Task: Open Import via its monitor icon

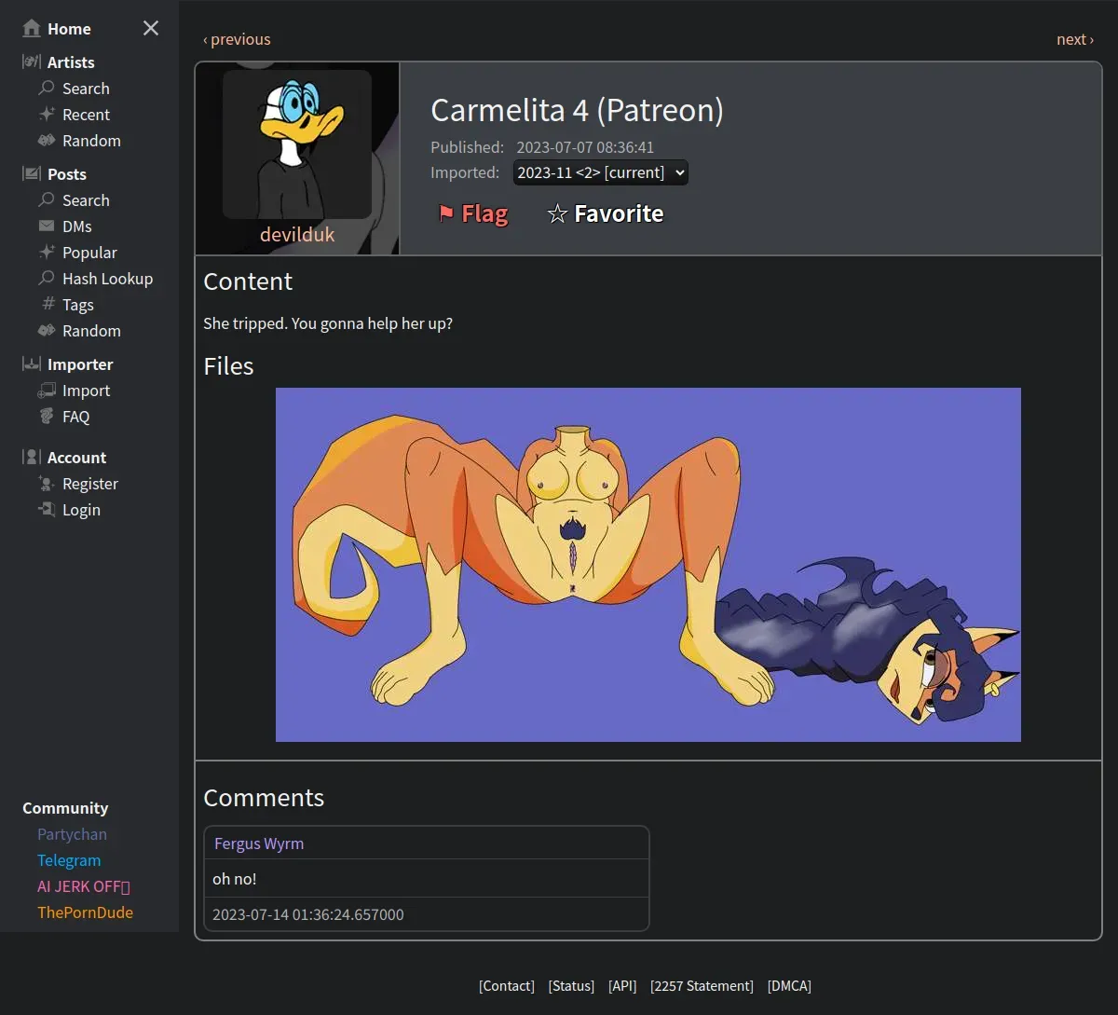Action: click(47, 391)
